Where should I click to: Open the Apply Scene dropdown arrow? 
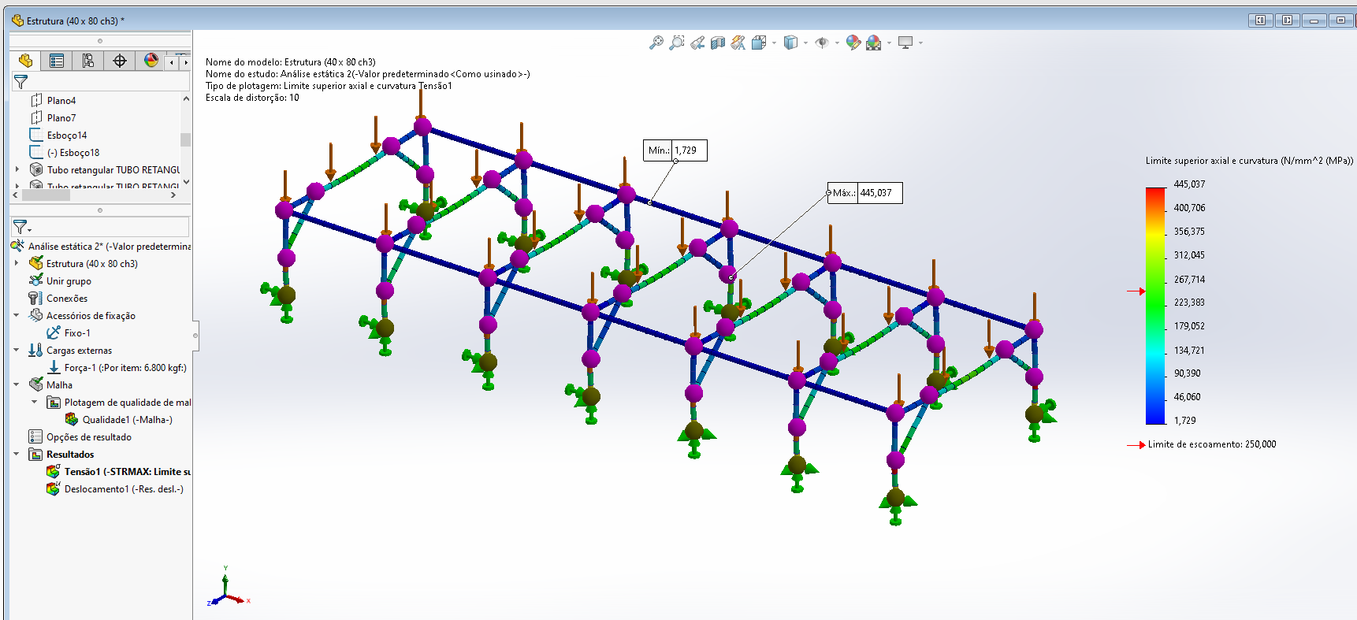pyautogui.click(x=889, y=43)
